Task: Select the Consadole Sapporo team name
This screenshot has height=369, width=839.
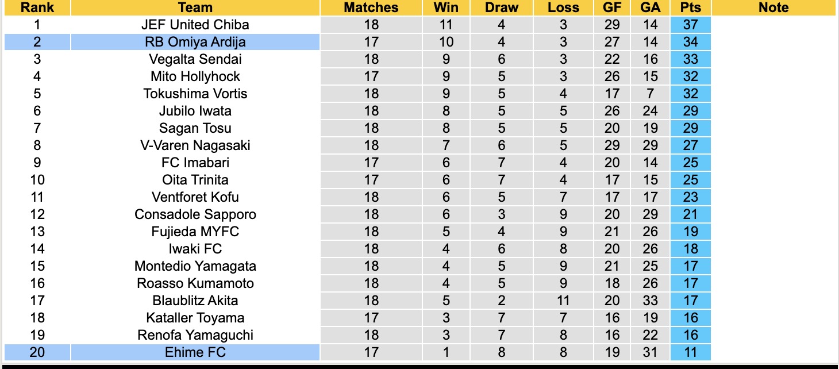Action: click(195, 214)
